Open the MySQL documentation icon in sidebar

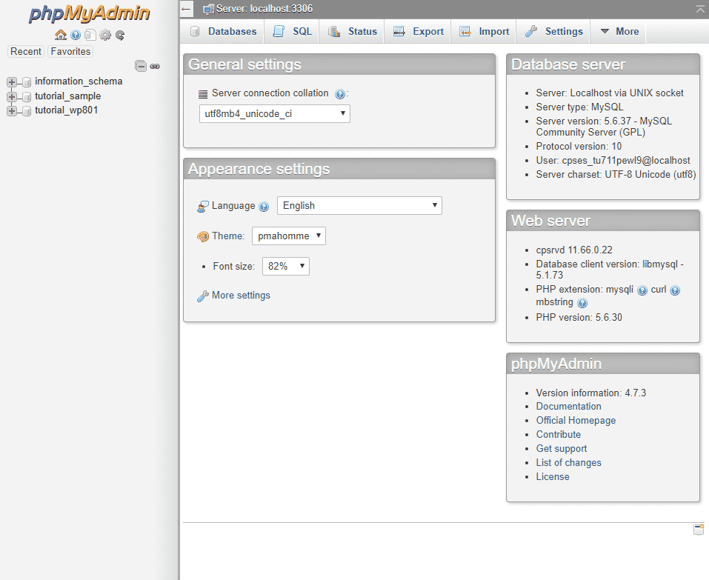pos(90,35)
